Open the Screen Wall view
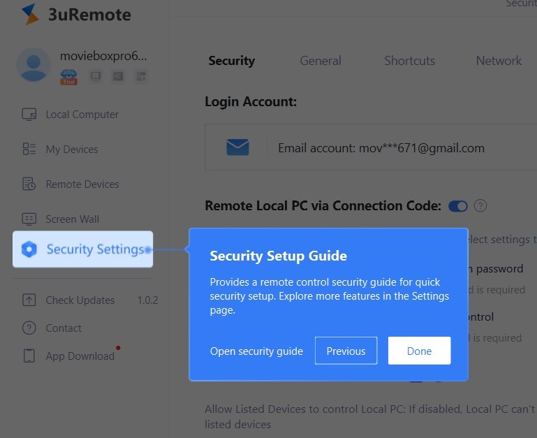 (x=61, y=219)
